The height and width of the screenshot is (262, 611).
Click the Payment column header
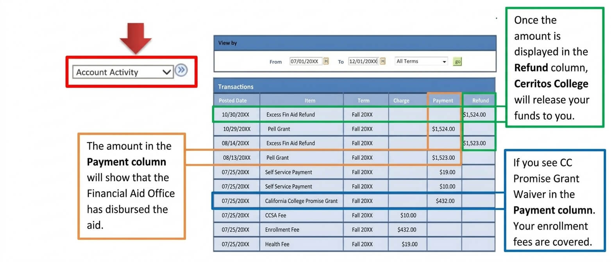[443, 101]
